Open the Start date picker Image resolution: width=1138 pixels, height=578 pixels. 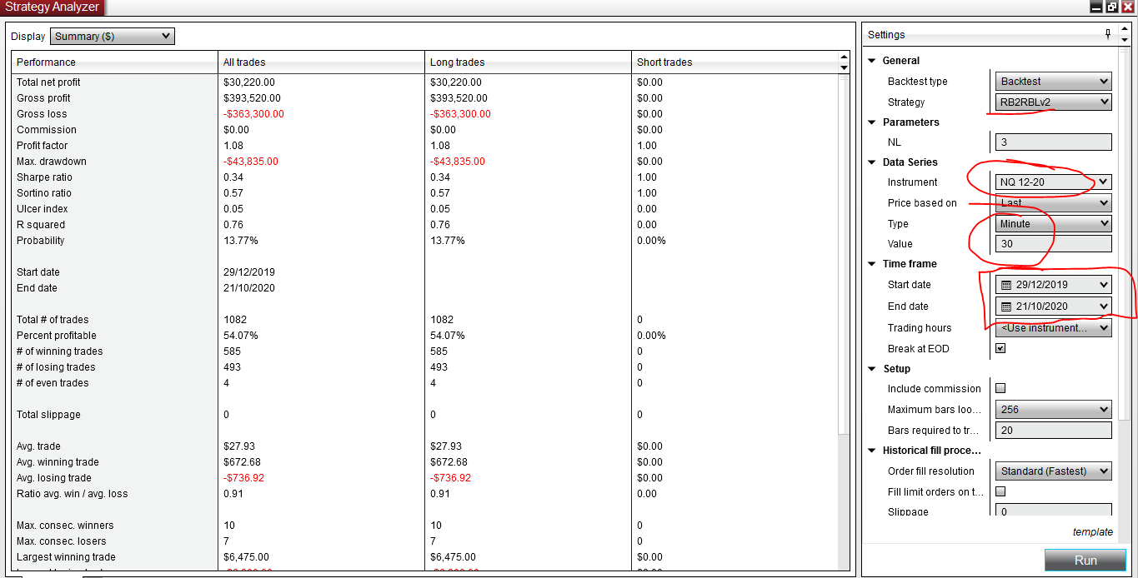point(1054,285)
